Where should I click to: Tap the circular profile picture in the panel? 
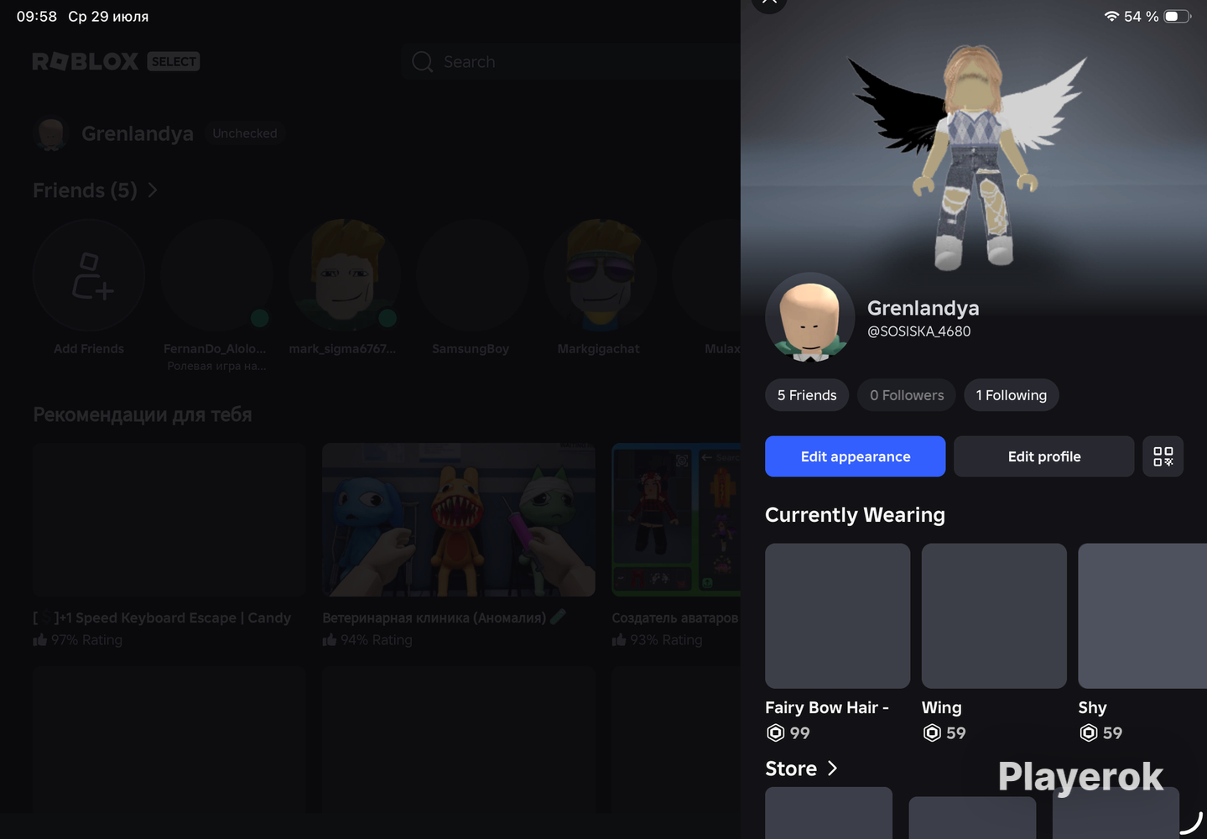(810, 317)
